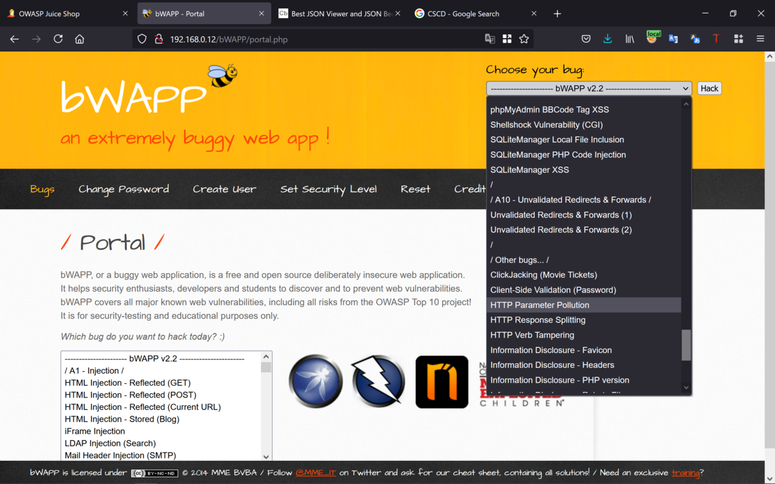Select HTML Injection - Reflected (Current URL)
This screenshot has height=484, width=775.
161,407
